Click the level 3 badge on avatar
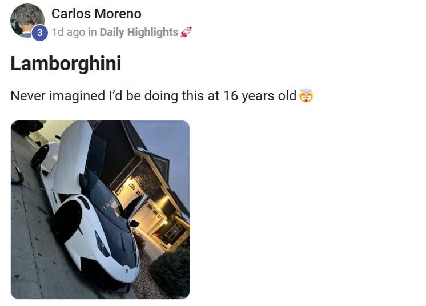The width and height of the screenshot is (426, 306). click(39, 33)
